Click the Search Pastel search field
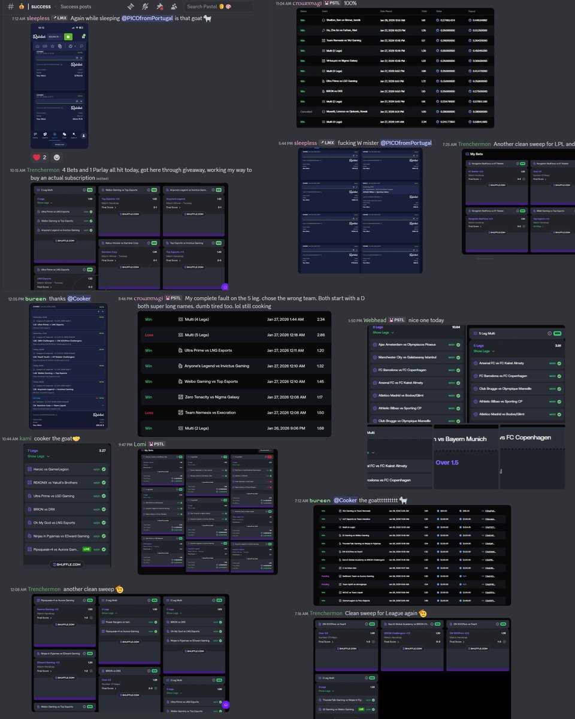The width and height of the screenshot is (575, 719). click(x=220, y=6)
